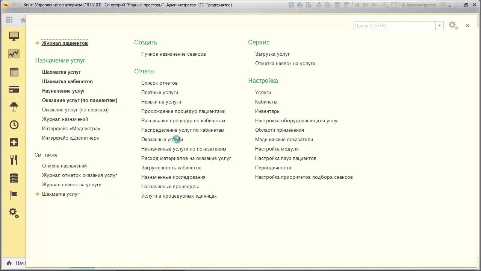The width and height of the screenshot is (481, 271).
Task: Open Отмена назначений
Action: coord(64,166)
